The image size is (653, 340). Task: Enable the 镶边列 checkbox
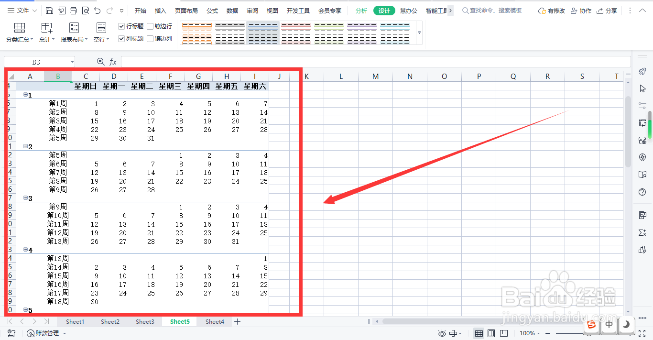click(x=150, y=39)
